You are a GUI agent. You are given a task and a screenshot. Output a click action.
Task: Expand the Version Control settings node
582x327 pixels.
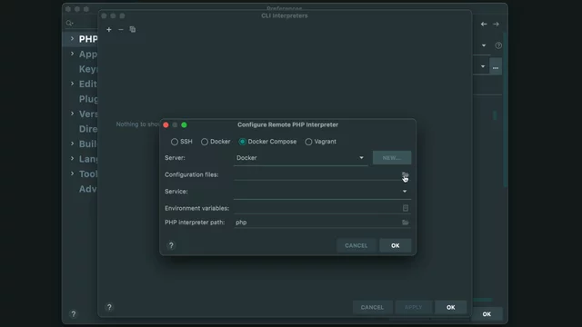click(x=72, y=114)
